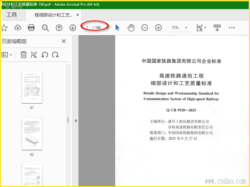Click the English line Communication System of High-speed Railway

tap(181, 99)
